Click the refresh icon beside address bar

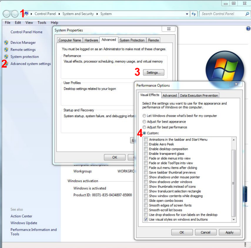pyautogui.click(x=194, y=14)
